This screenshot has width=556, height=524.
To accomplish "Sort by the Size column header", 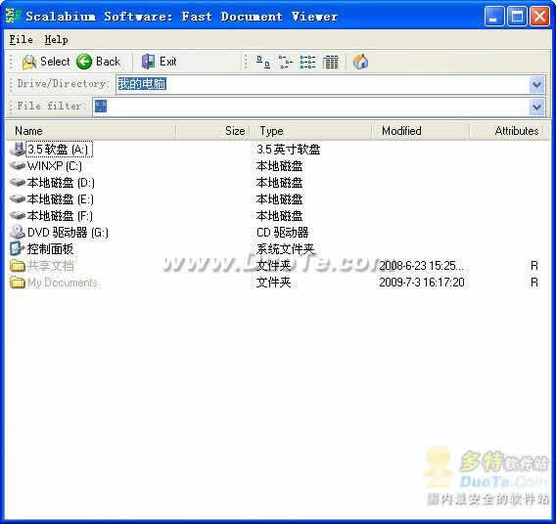I will tap(212, 131).
